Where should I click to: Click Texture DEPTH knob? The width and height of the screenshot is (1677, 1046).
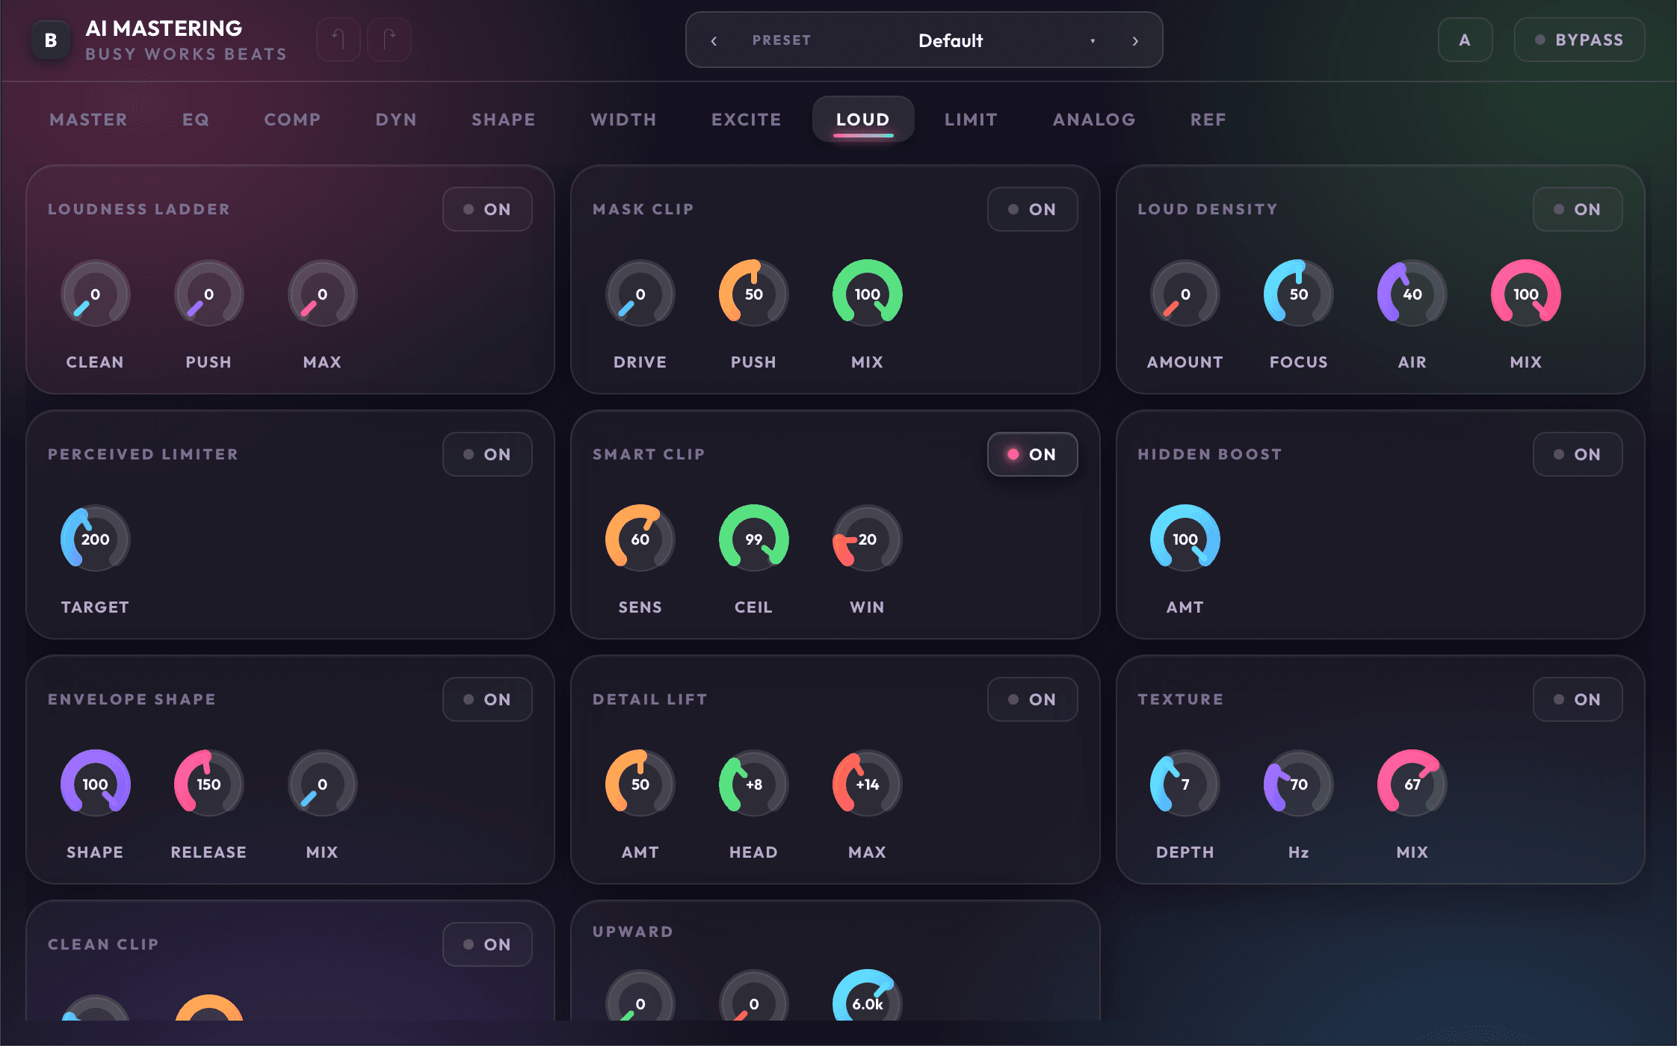[1185, 784]
